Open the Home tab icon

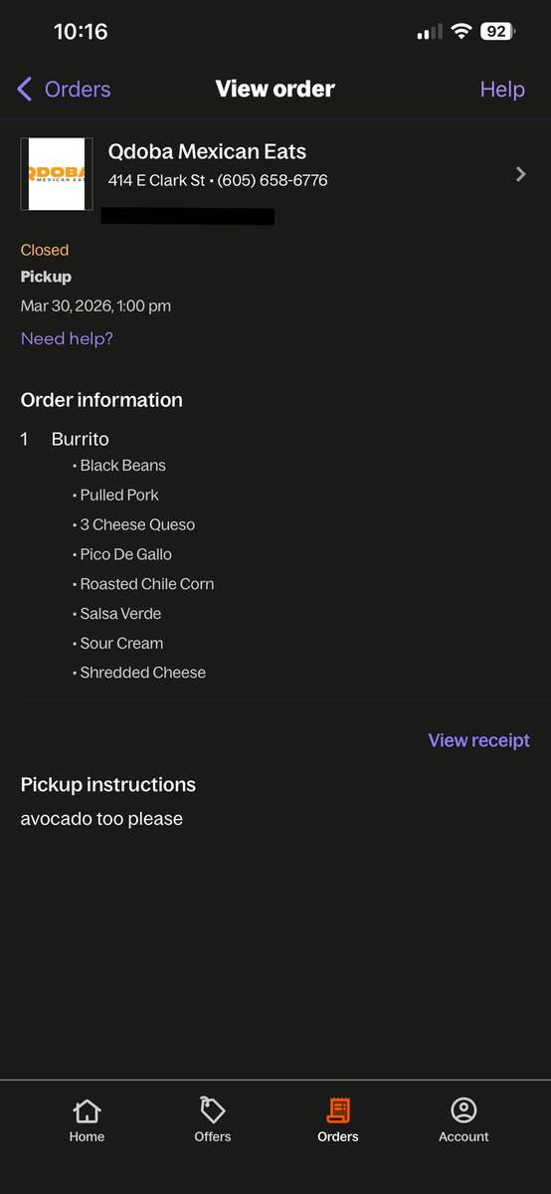pyautogui.click(x=87, y=1110)
